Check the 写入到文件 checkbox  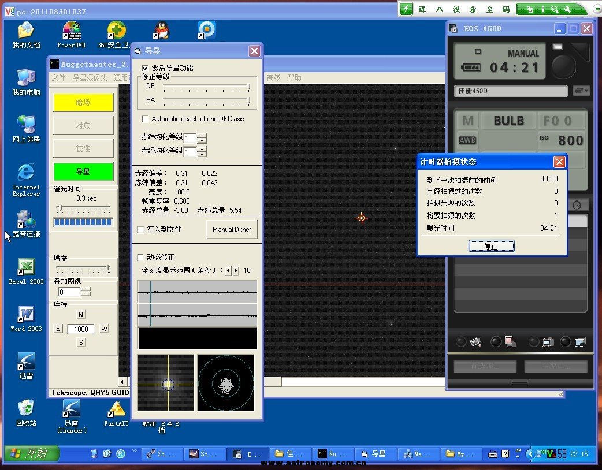tap(140, 230)
